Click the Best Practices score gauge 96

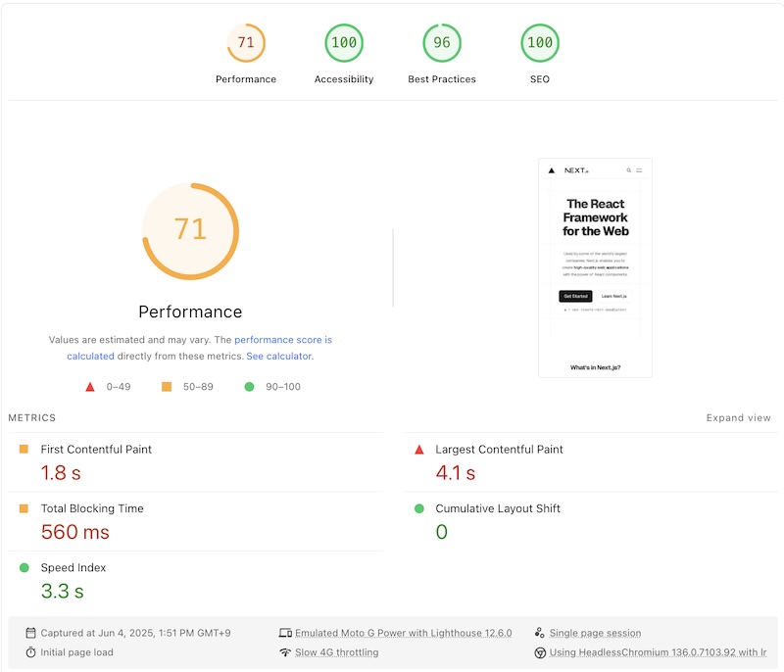pos(442,43)
